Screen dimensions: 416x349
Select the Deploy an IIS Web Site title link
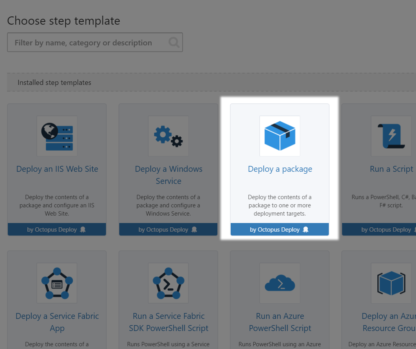57,169
